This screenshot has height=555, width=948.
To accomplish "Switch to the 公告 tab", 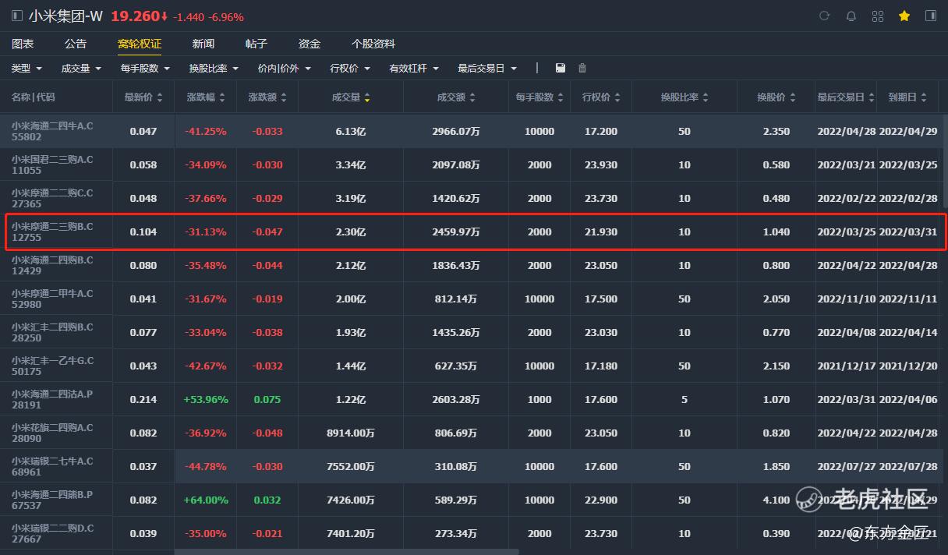I will (76, 44).
